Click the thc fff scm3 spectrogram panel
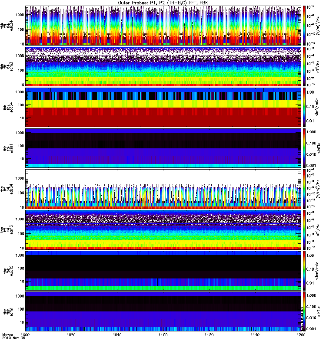The height and width of the screenshot is (347, 326). point(163,230)
